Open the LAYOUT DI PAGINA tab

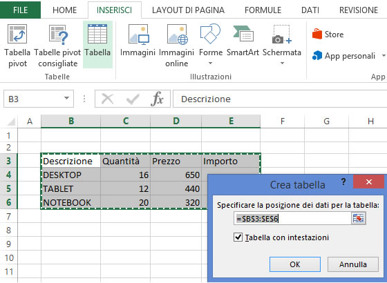[x=188, y=10]
